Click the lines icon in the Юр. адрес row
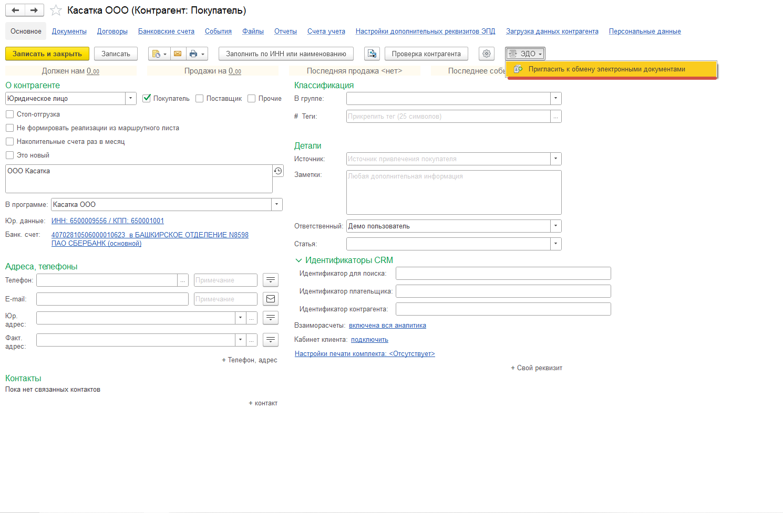Image resolution: width=783 pixels, height=513 pixels. (271, 318)
